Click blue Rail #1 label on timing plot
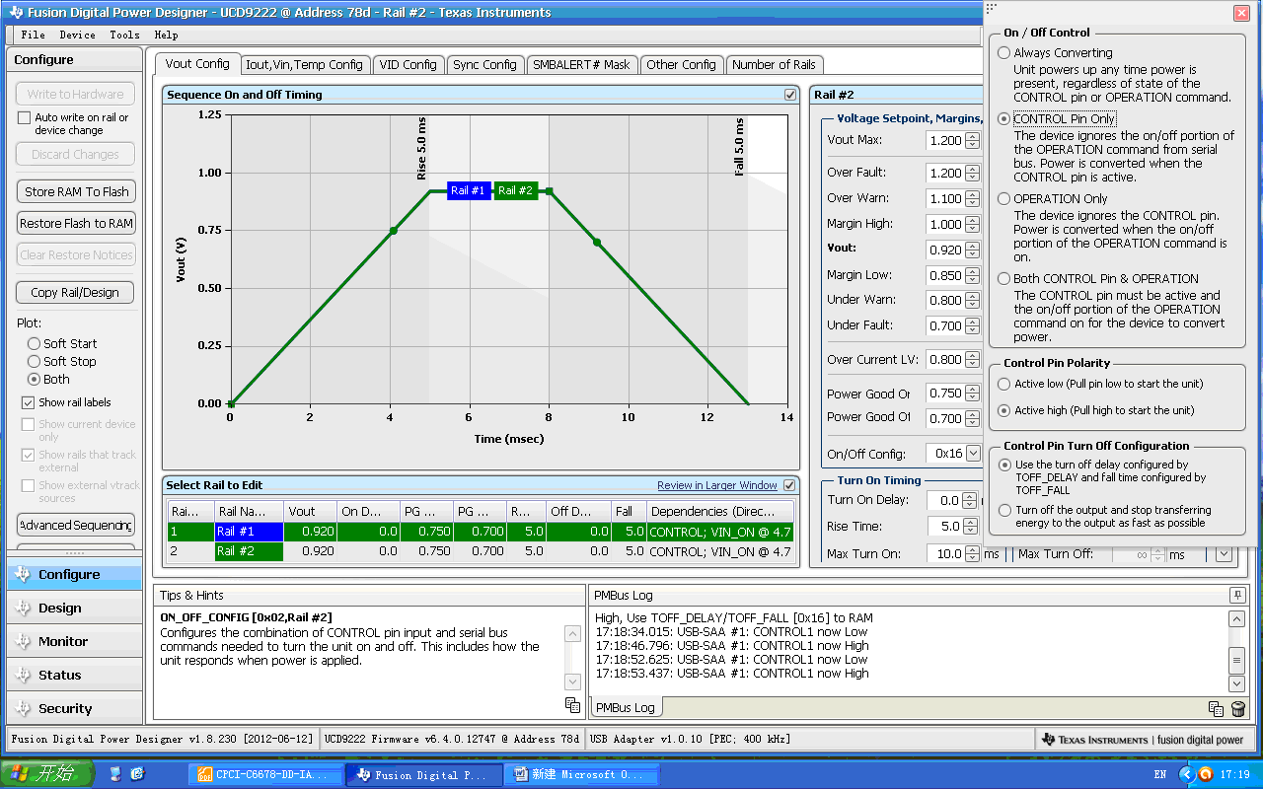Image resolution: width=1263 pixels, height=789 pixels. 468,190
